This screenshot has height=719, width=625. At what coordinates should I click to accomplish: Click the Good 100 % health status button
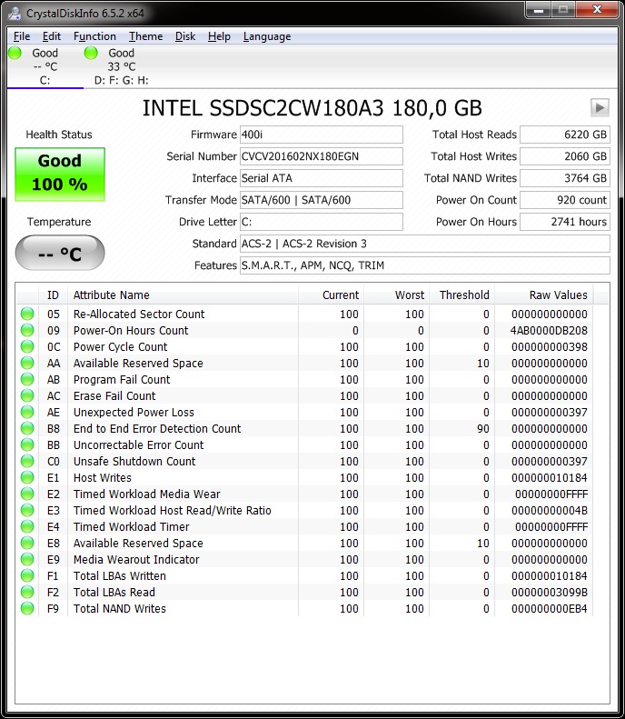pyautogui.click(x=60, y=173)
